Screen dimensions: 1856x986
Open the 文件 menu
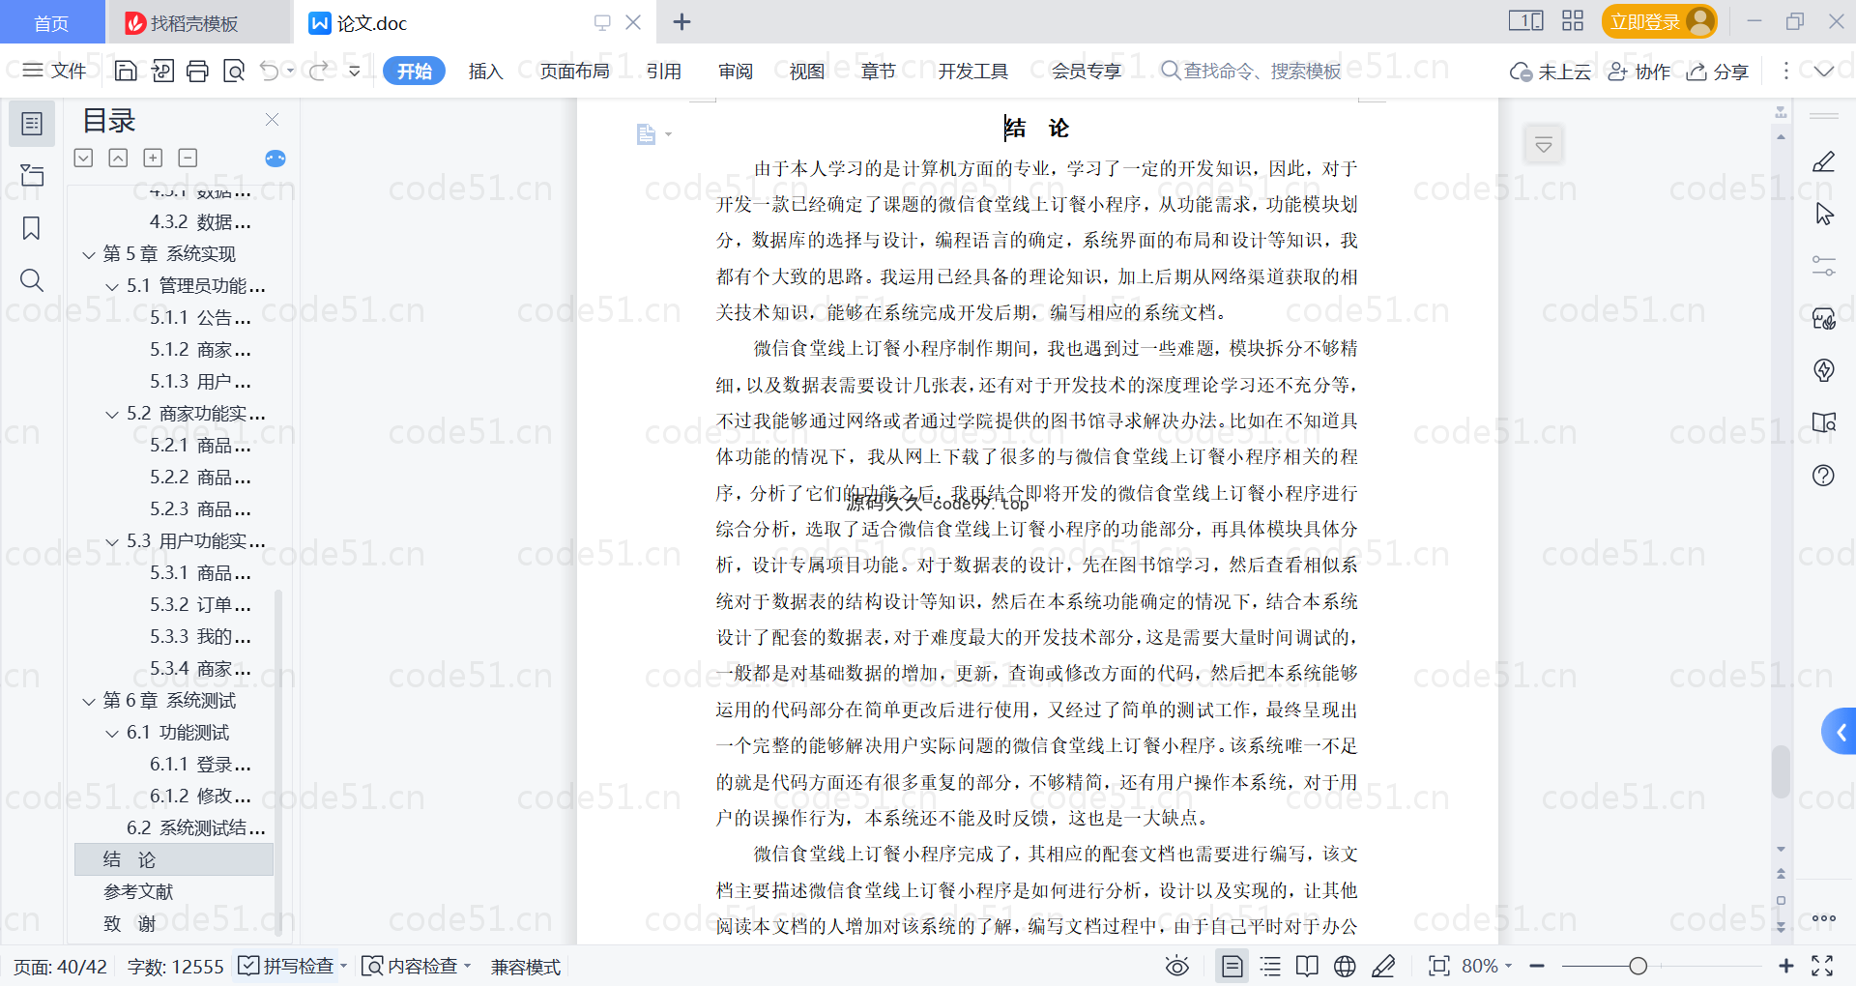55,71
